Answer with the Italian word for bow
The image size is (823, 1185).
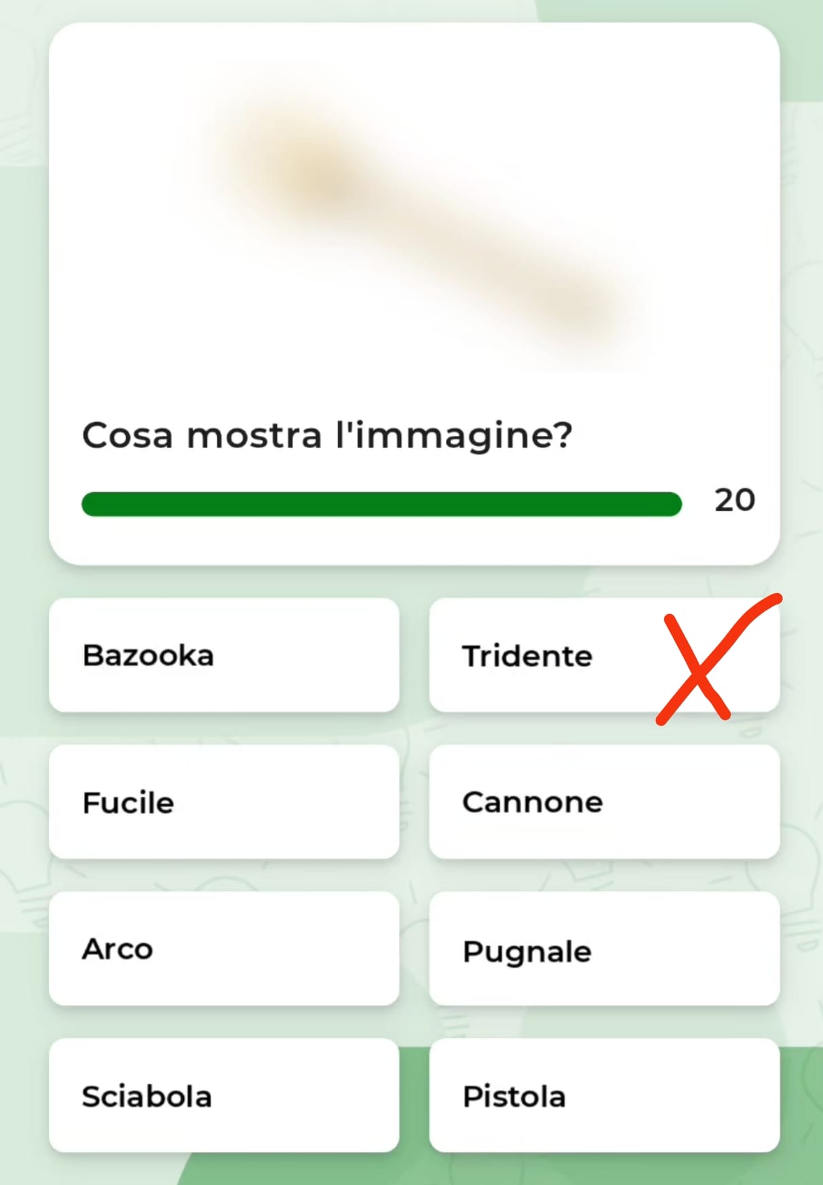click(x=224, y=949)
